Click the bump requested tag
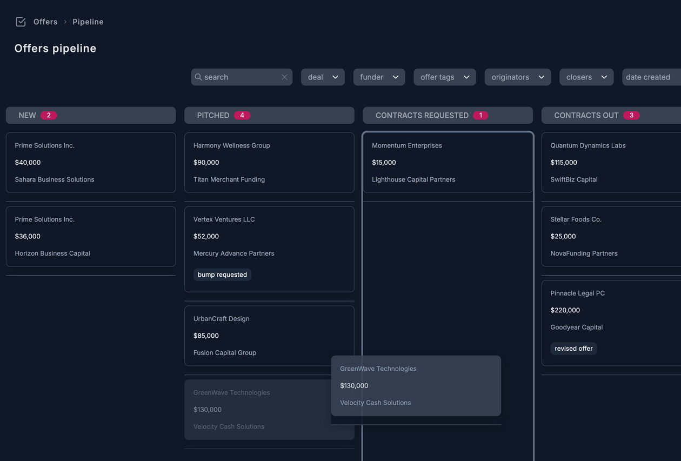Screen dimensions: 681x461 coord(222,275)
